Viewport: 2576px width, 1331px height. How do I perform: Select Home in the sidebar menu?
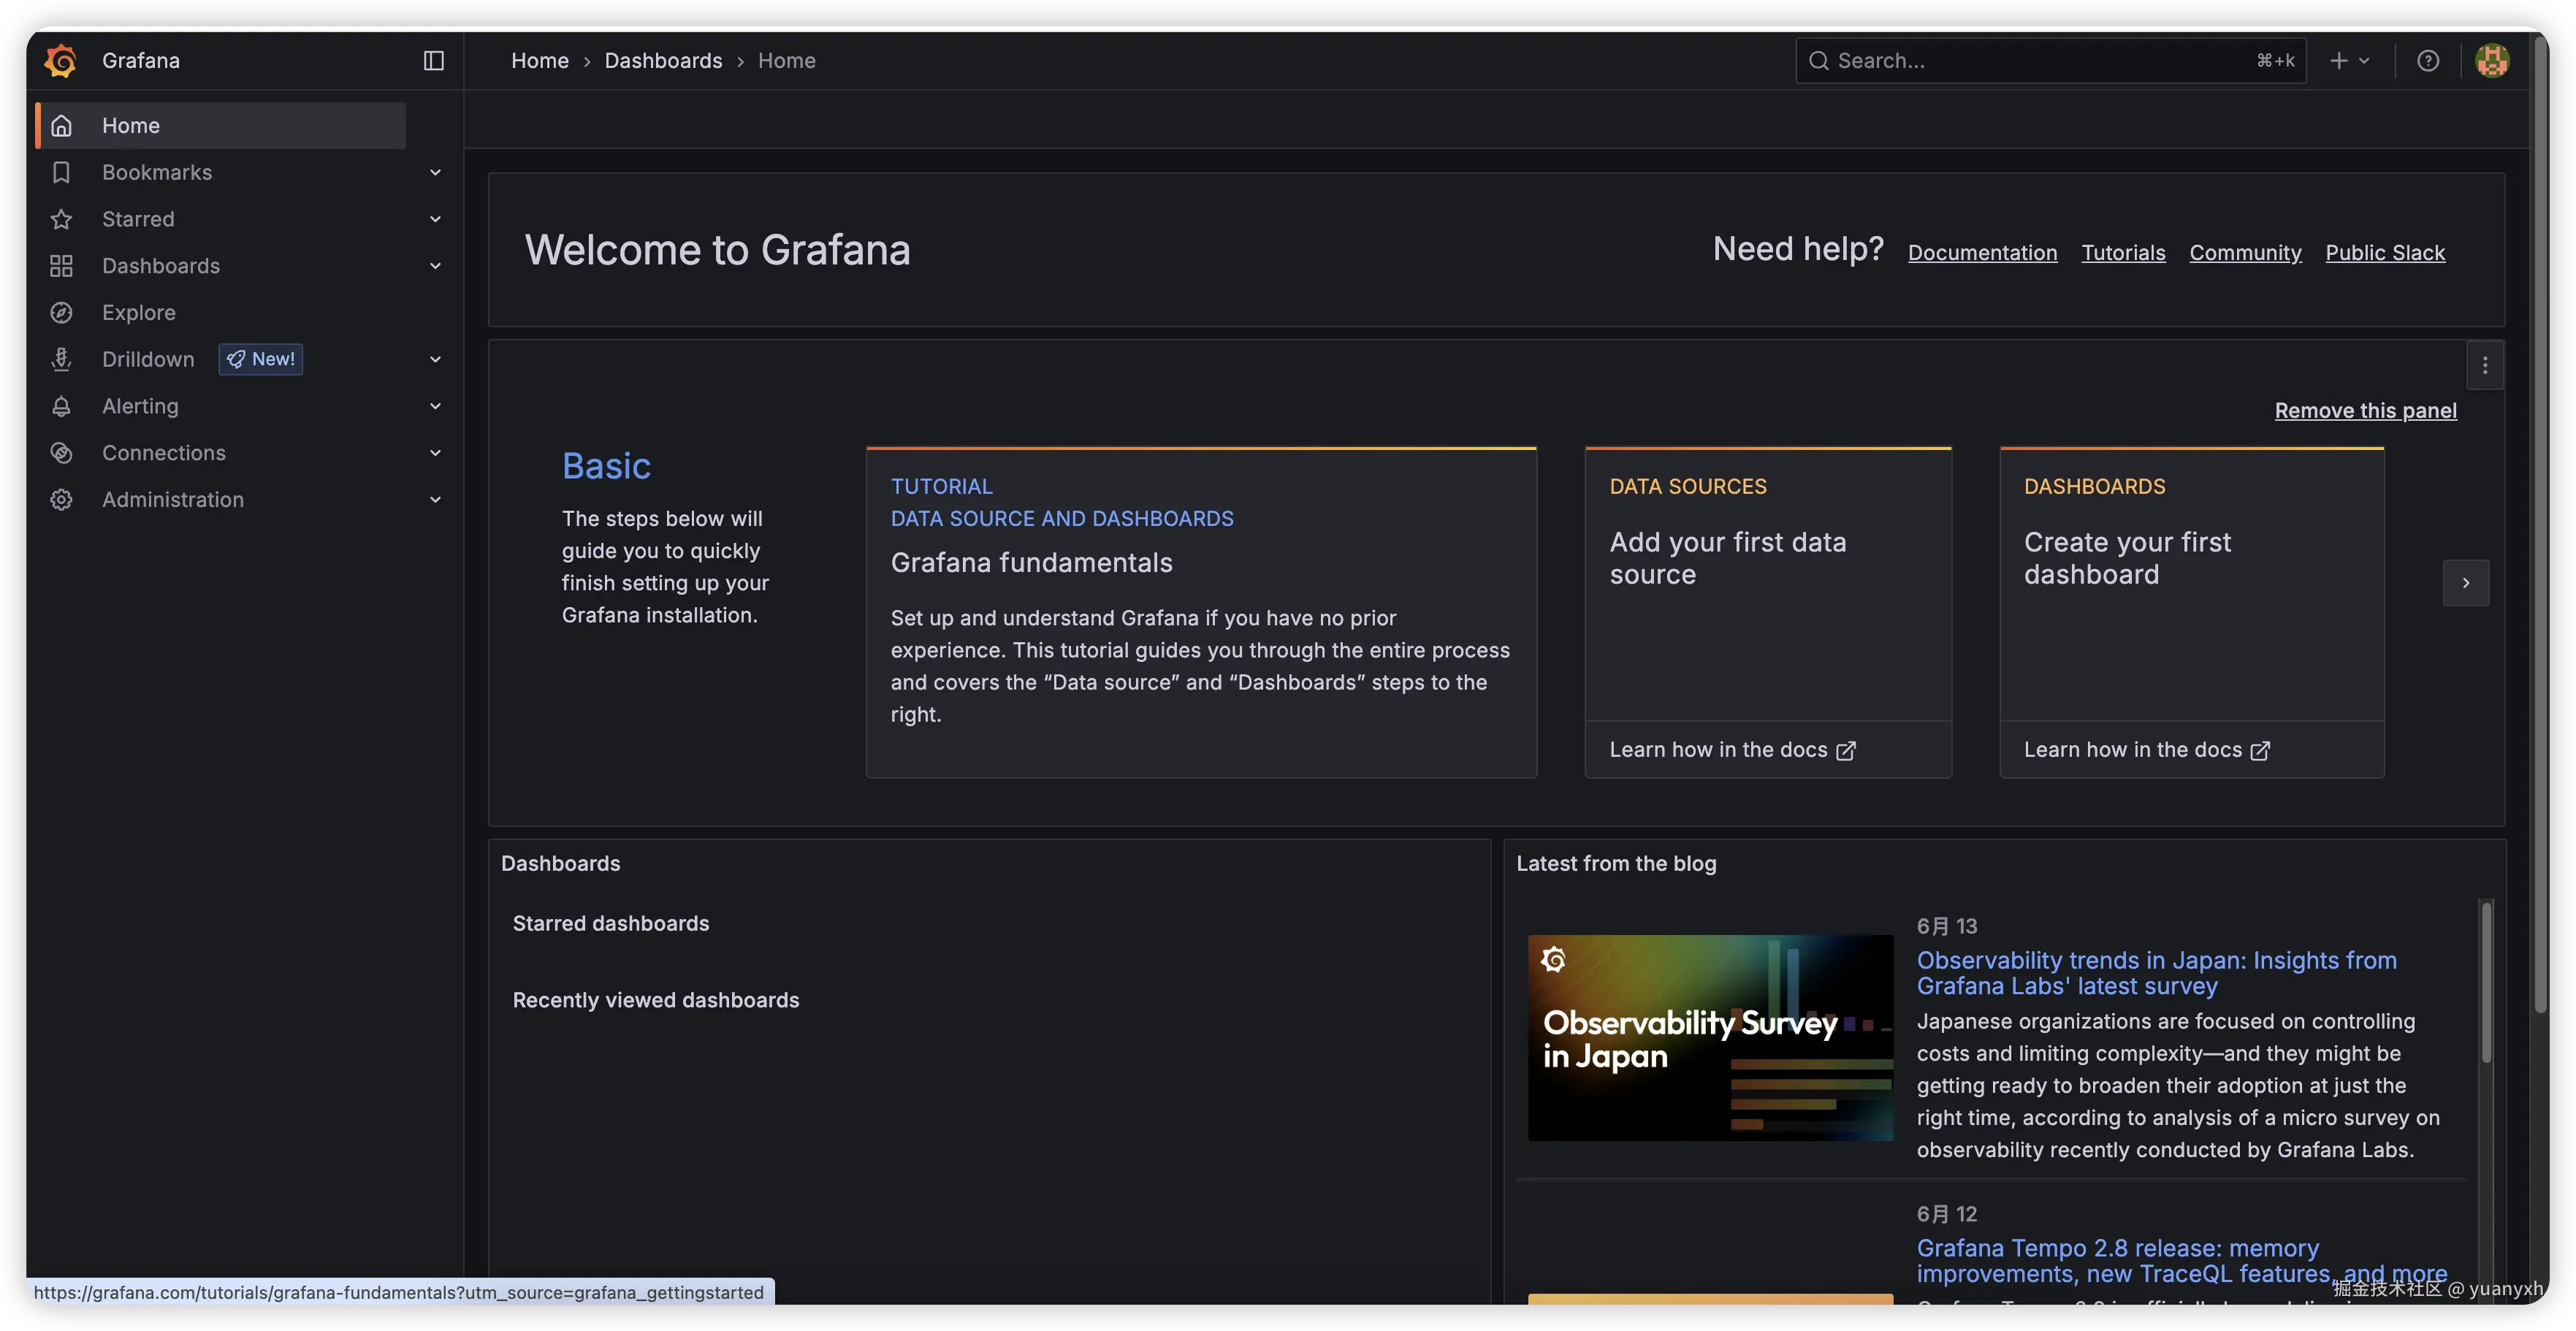(130, 126)
